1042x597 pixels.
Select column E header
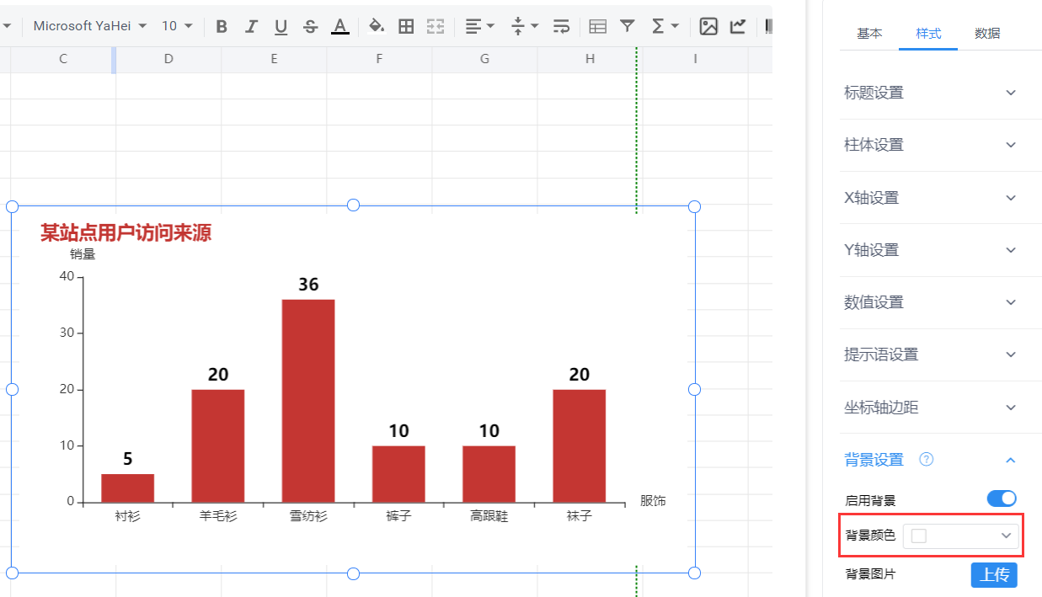(274, 59)
